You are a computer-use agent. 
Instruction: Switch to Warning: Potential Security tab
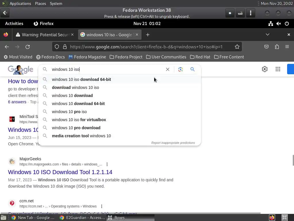coord(45,35)
